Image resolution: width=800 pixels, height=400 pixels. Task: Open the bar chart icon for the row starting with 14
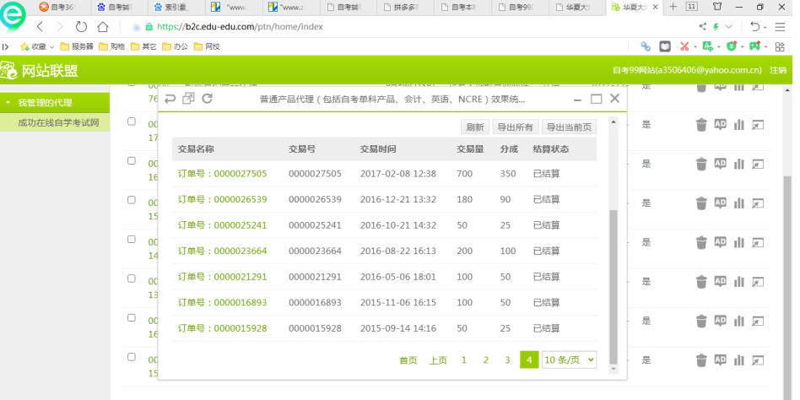738,242
